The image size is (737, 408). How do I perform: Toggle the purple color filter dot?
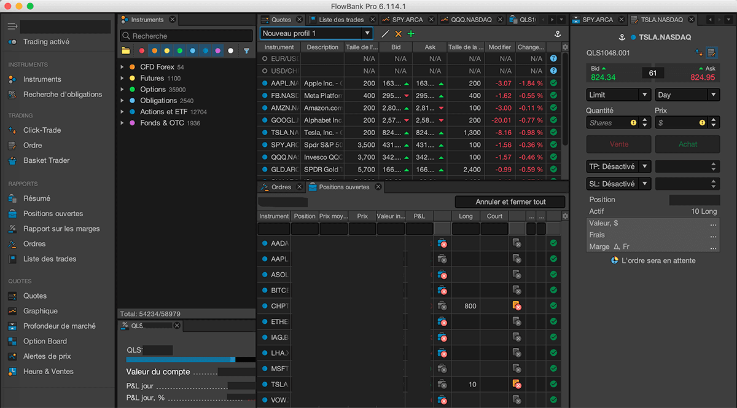[218, 51]
